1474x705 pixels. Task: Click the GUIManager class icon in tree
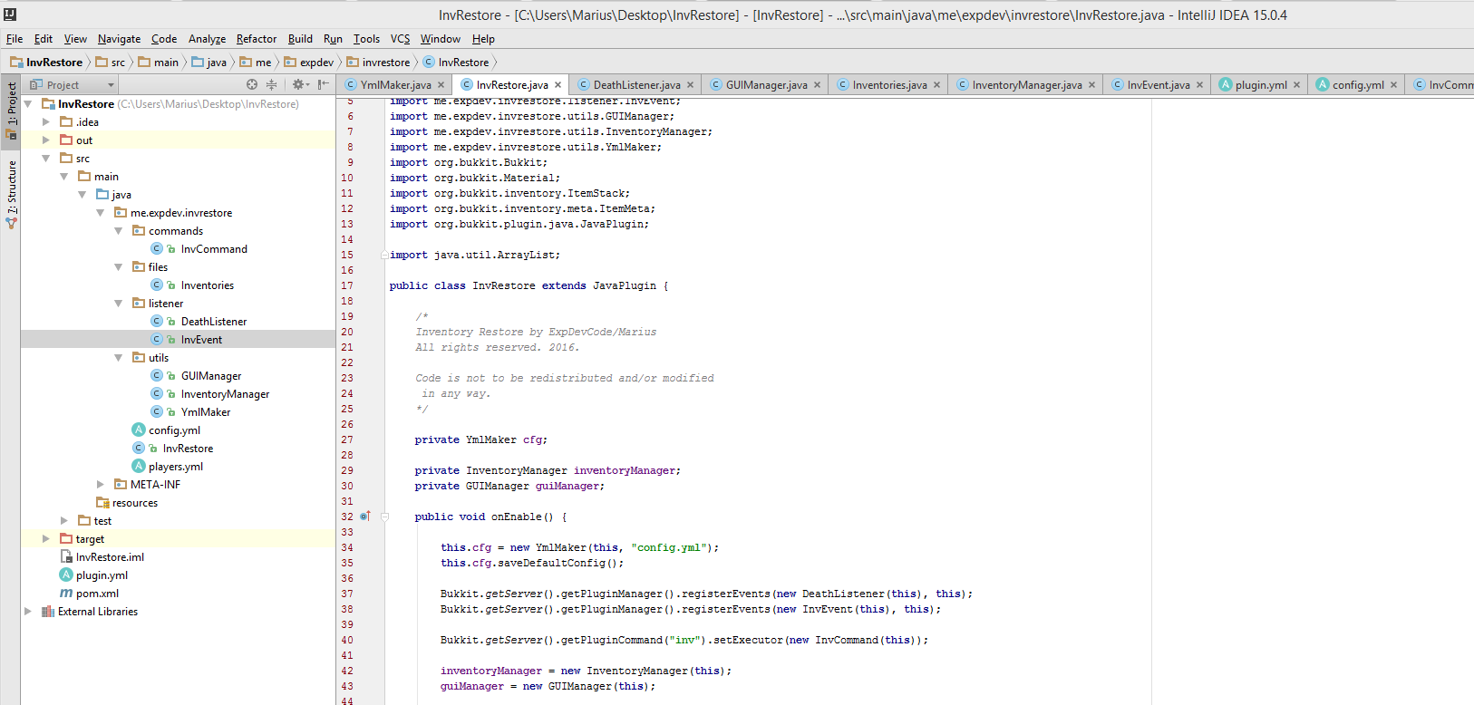click(x=157, y=375)
